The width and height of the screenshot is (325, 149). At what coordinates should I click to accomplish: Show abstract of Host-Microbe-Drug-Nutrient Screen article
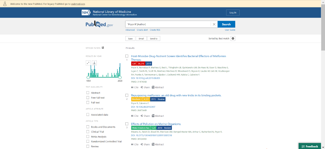[x=158, y=87]
